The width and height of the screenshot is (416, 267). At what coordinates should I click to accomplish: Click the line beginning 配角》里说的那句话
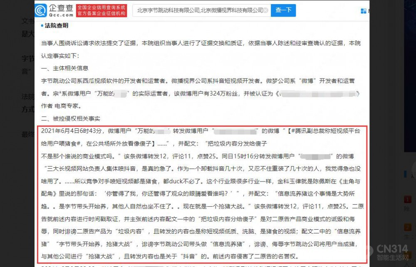pyautogui.click(x=198, y=194)
